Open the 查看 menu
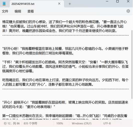The image size is (133, 127). point(30,11)
